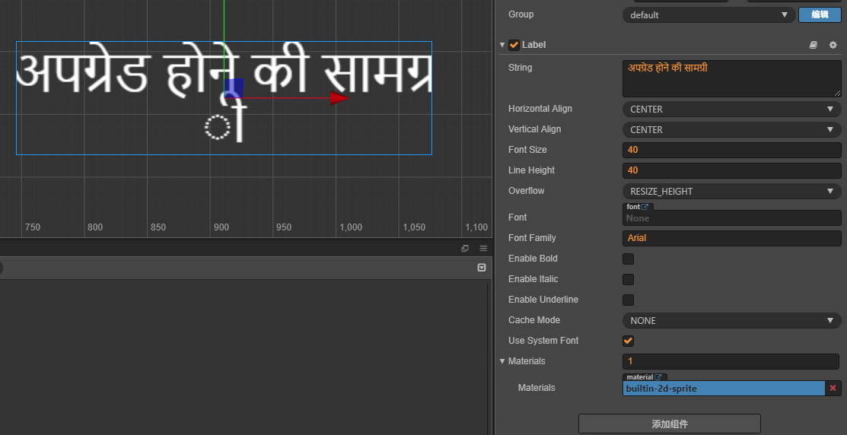Click the 编辑 group edit button
Screen dimensions: 847x435
[x=820, y=14]
